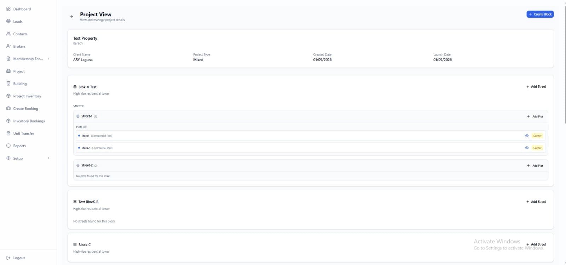Click the Inventory Bookings package icon
This screenshot has width=566, height=265.
(8, 121)
